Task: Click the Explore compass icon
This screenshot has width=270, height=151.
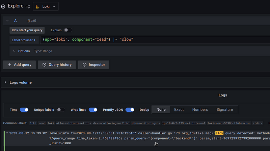Action: pyautogui.click(x=3, y=6)
